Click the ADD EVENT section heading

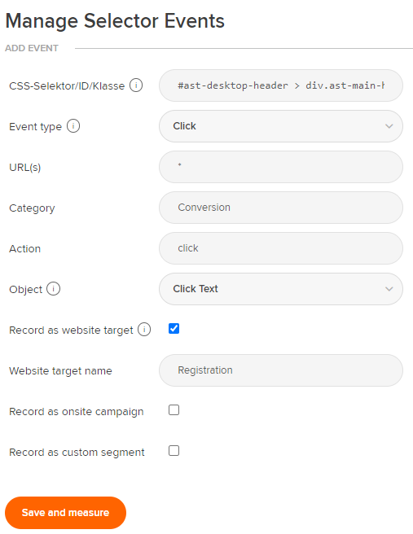(32, 48)
